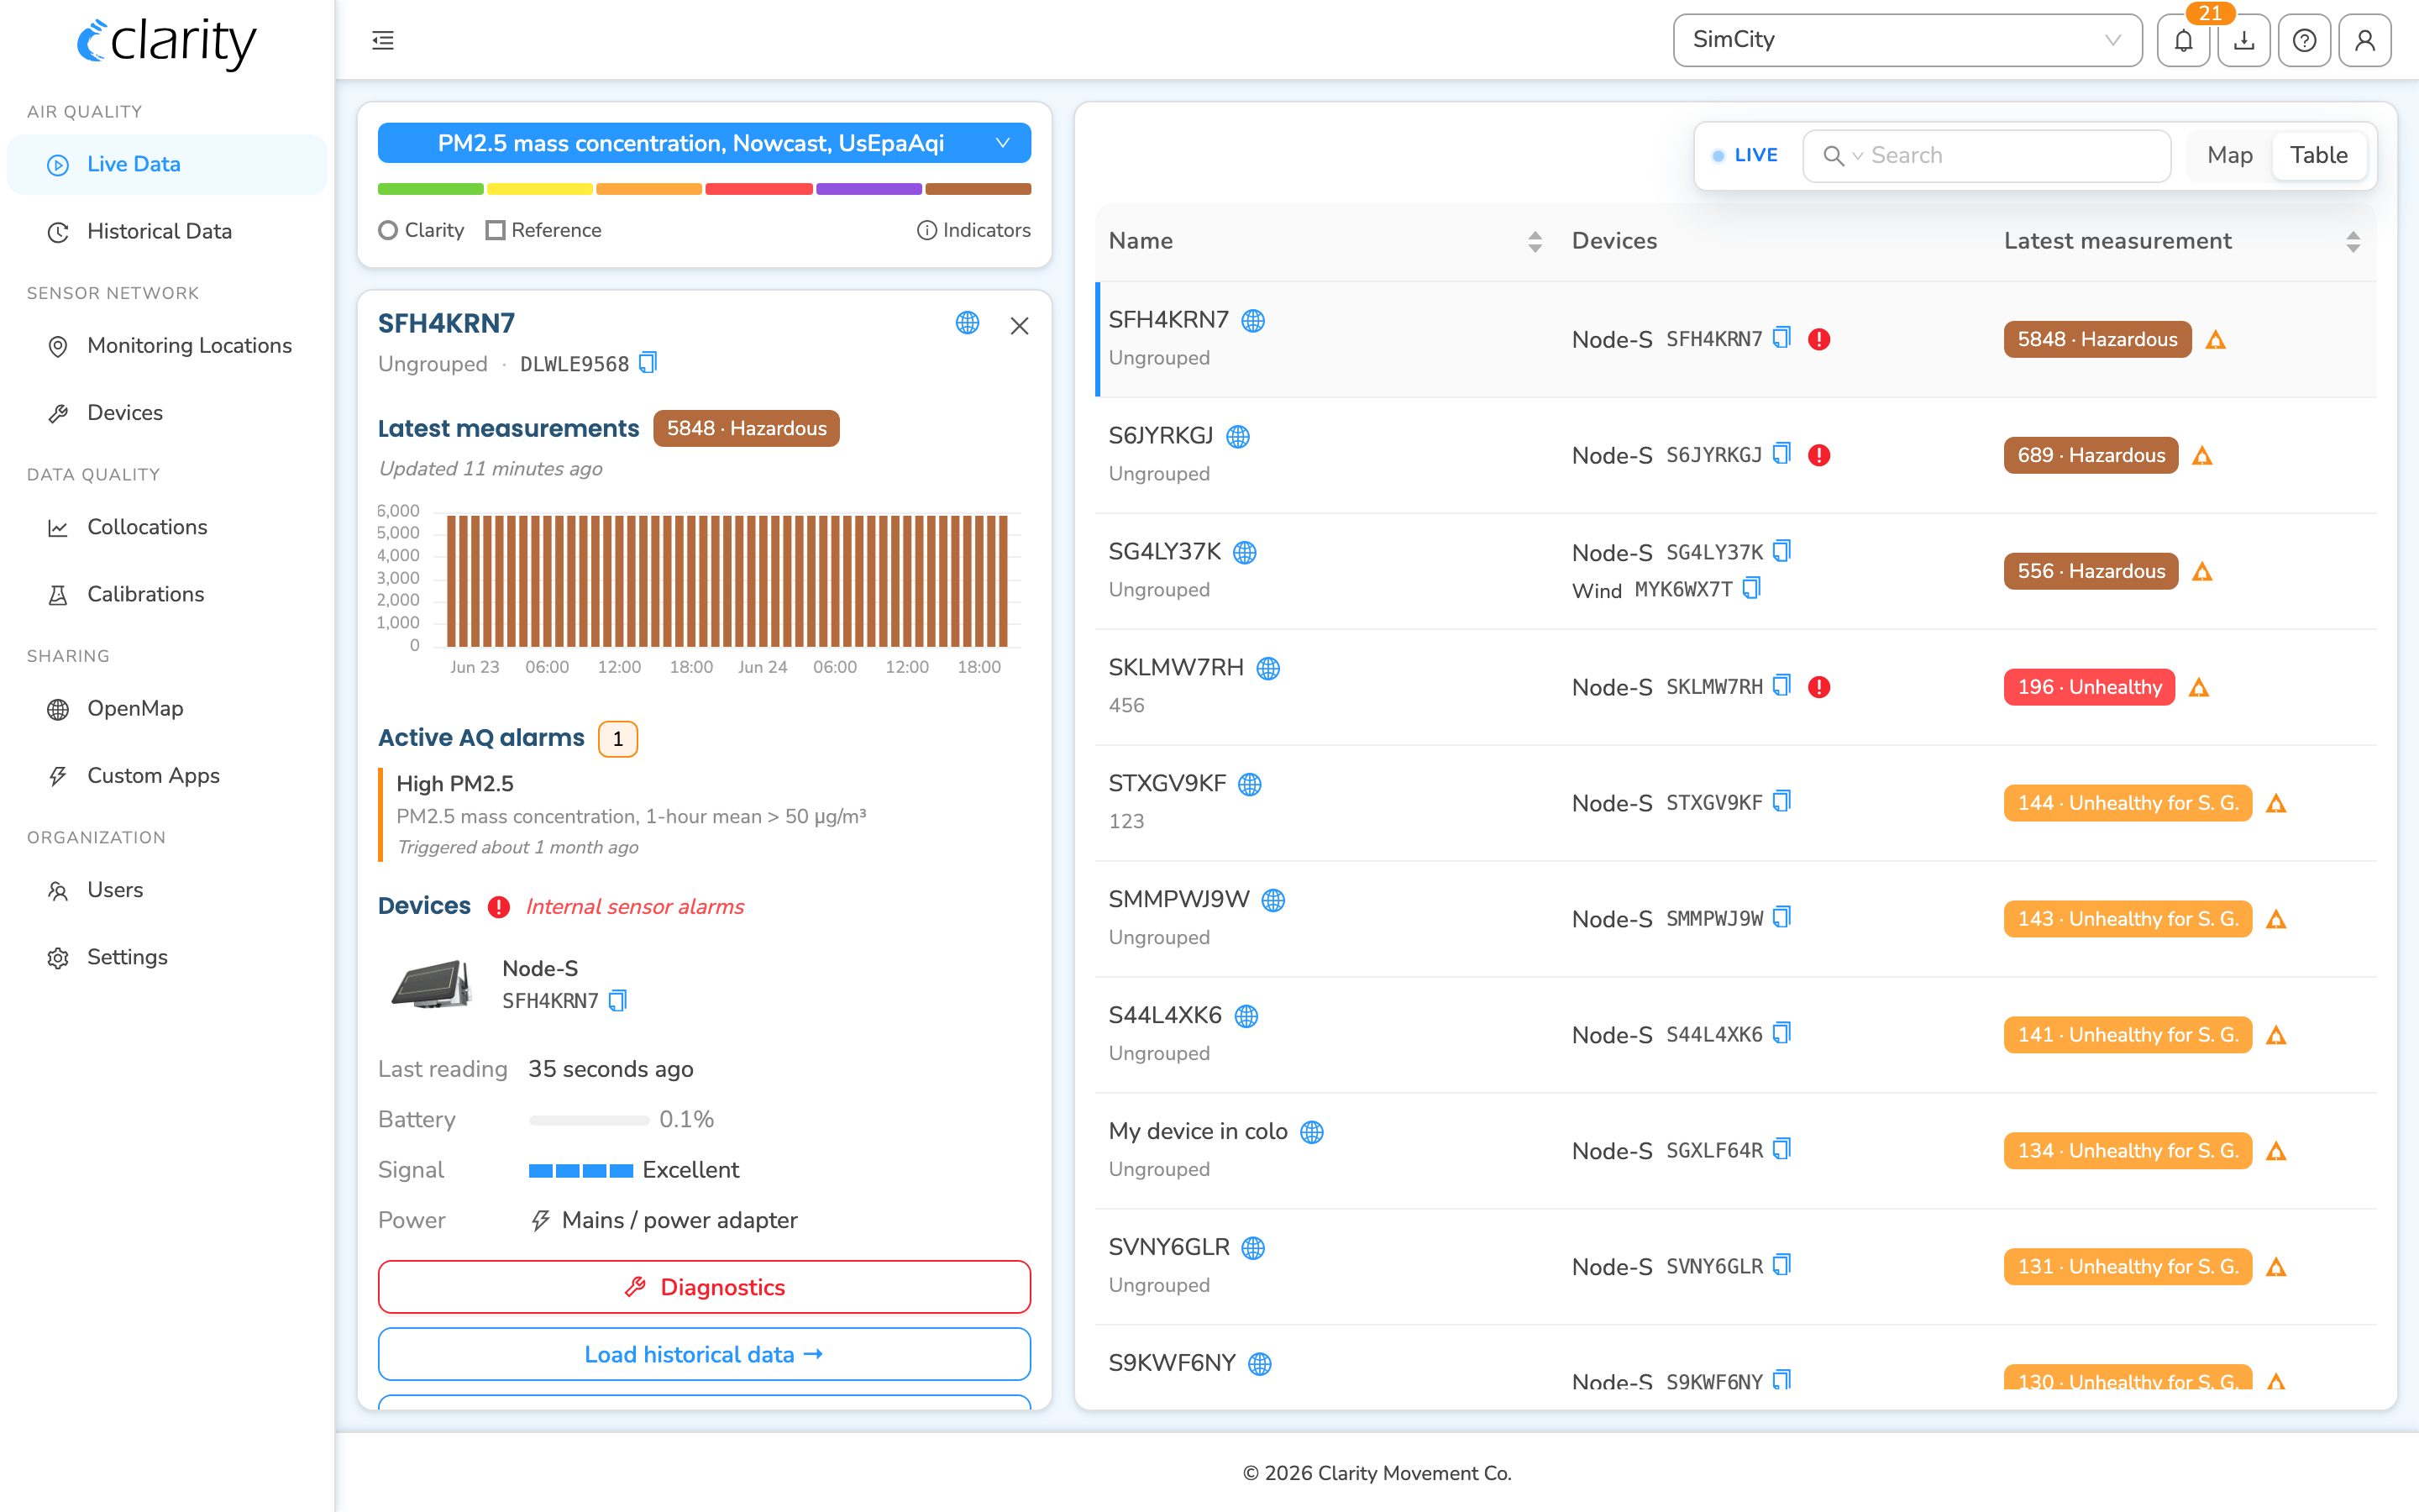Open Collocations page
The width and height of the screenshot is (2419, 1512).
tap(167, 527)
